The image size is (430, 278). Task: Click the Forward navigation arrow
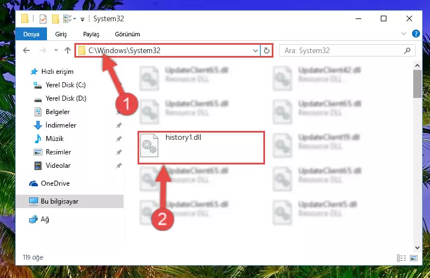point(43,50)
